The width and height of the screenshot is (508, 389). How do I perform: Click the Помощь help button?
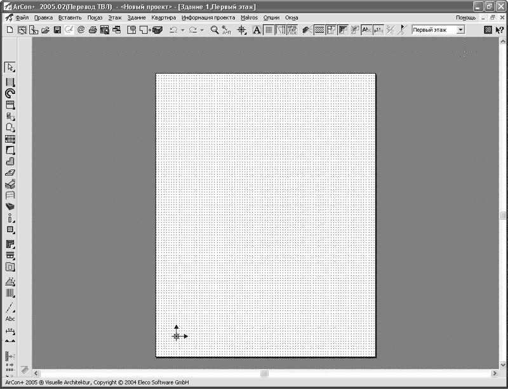[x=465, y=18]
